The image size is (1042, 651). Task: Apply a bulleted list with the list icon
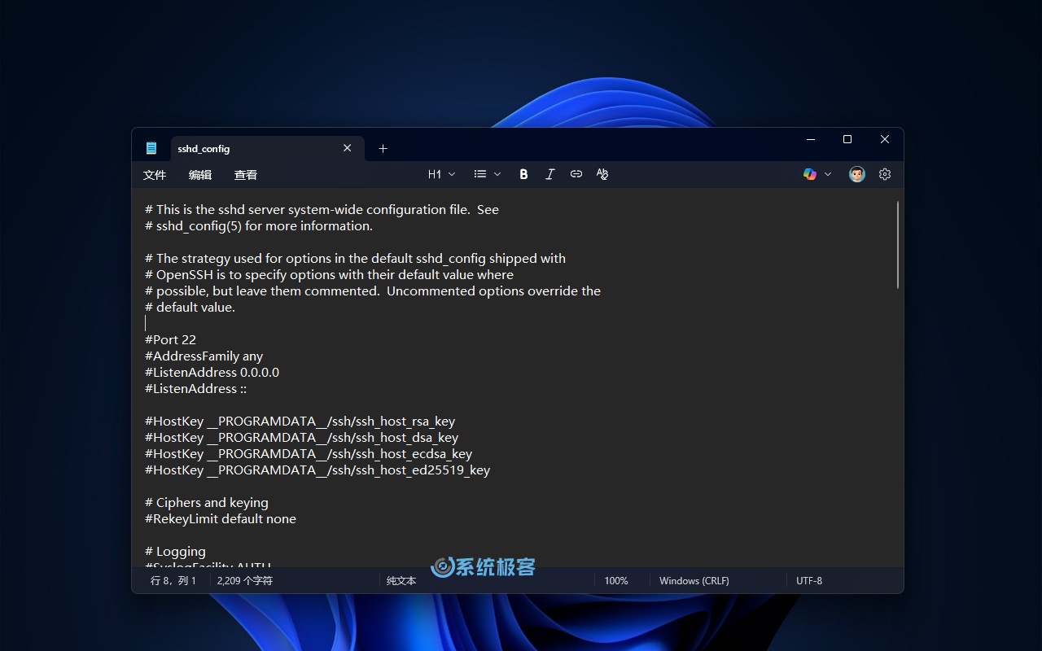[480, 173]
